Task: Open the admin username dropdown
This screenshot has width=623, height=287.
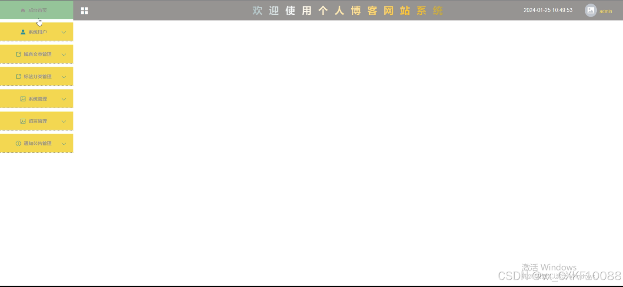Action: click(x=606, y=11)
